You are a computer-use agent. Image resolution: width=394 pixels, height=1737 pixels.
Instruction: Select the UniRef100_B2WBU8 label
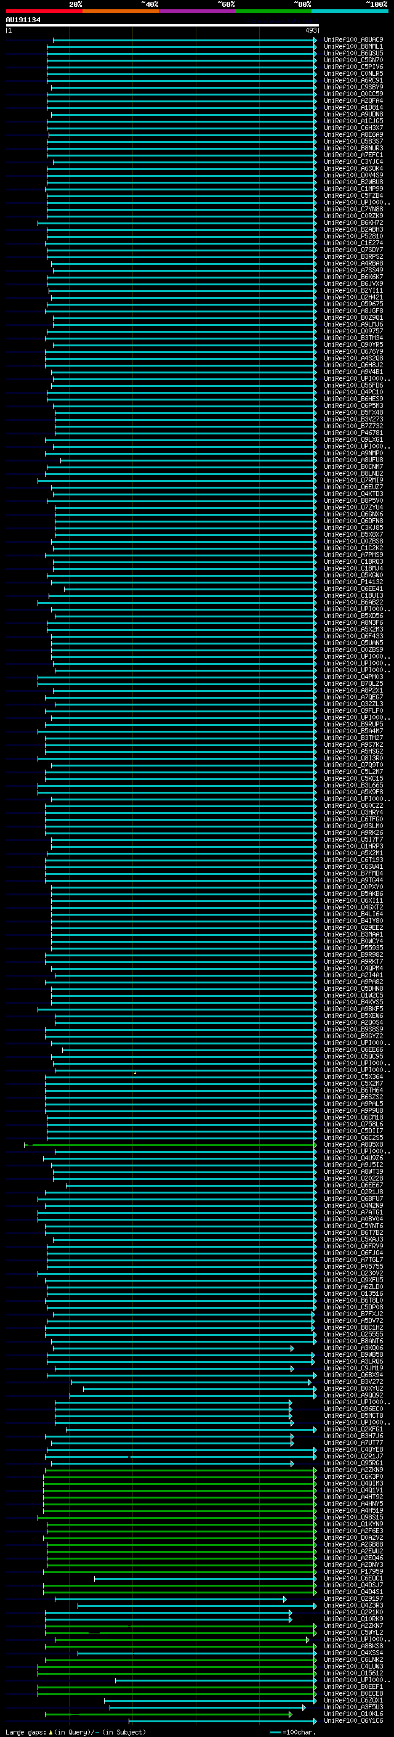[353, 182]
